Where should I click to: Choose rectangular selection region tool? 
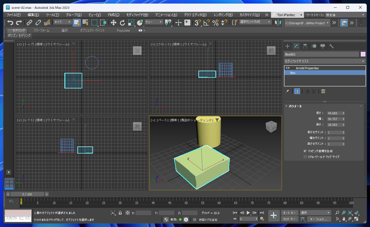94,23
